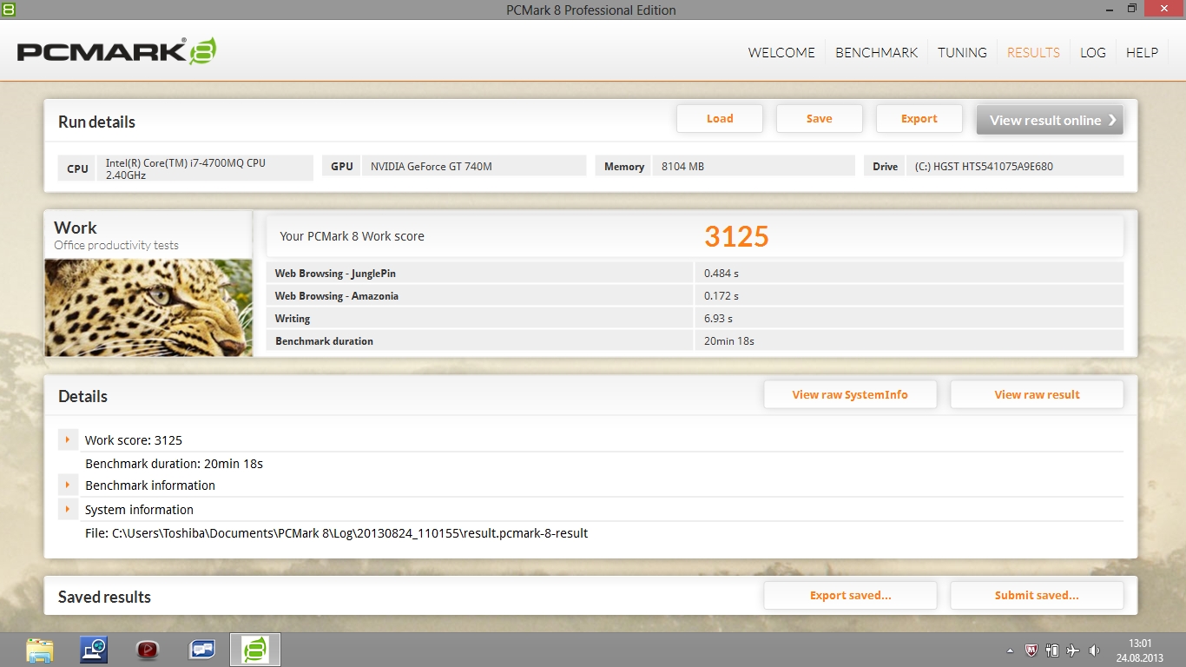Click the Web Browsing - JunglePin row

tap(695, 273)
